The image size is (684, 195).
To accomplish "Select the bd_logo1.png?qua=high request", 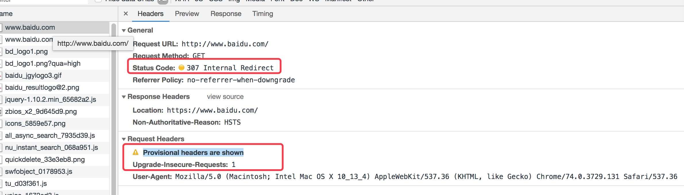I will click(x=43, y=63).
